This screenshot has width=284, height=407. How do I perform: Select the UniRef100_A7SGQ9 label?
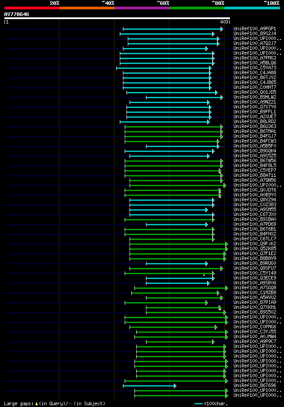coord(255,288)
